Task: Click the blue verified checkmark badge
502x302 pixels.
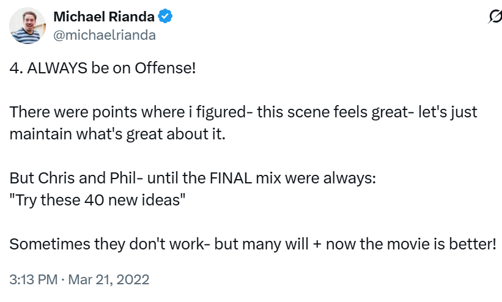Action: (x=165, y=17)
